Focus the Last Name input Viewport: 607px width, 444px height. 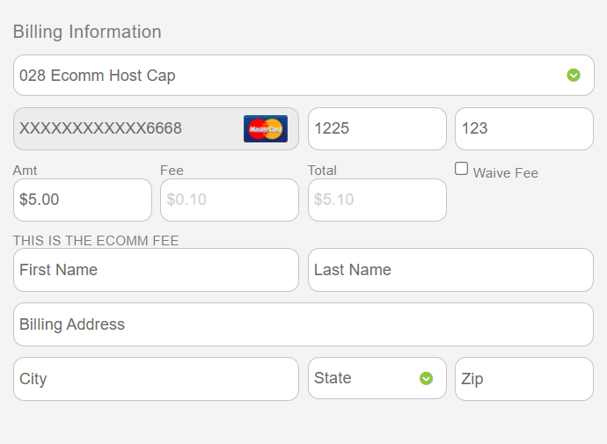tap(450, 270)
